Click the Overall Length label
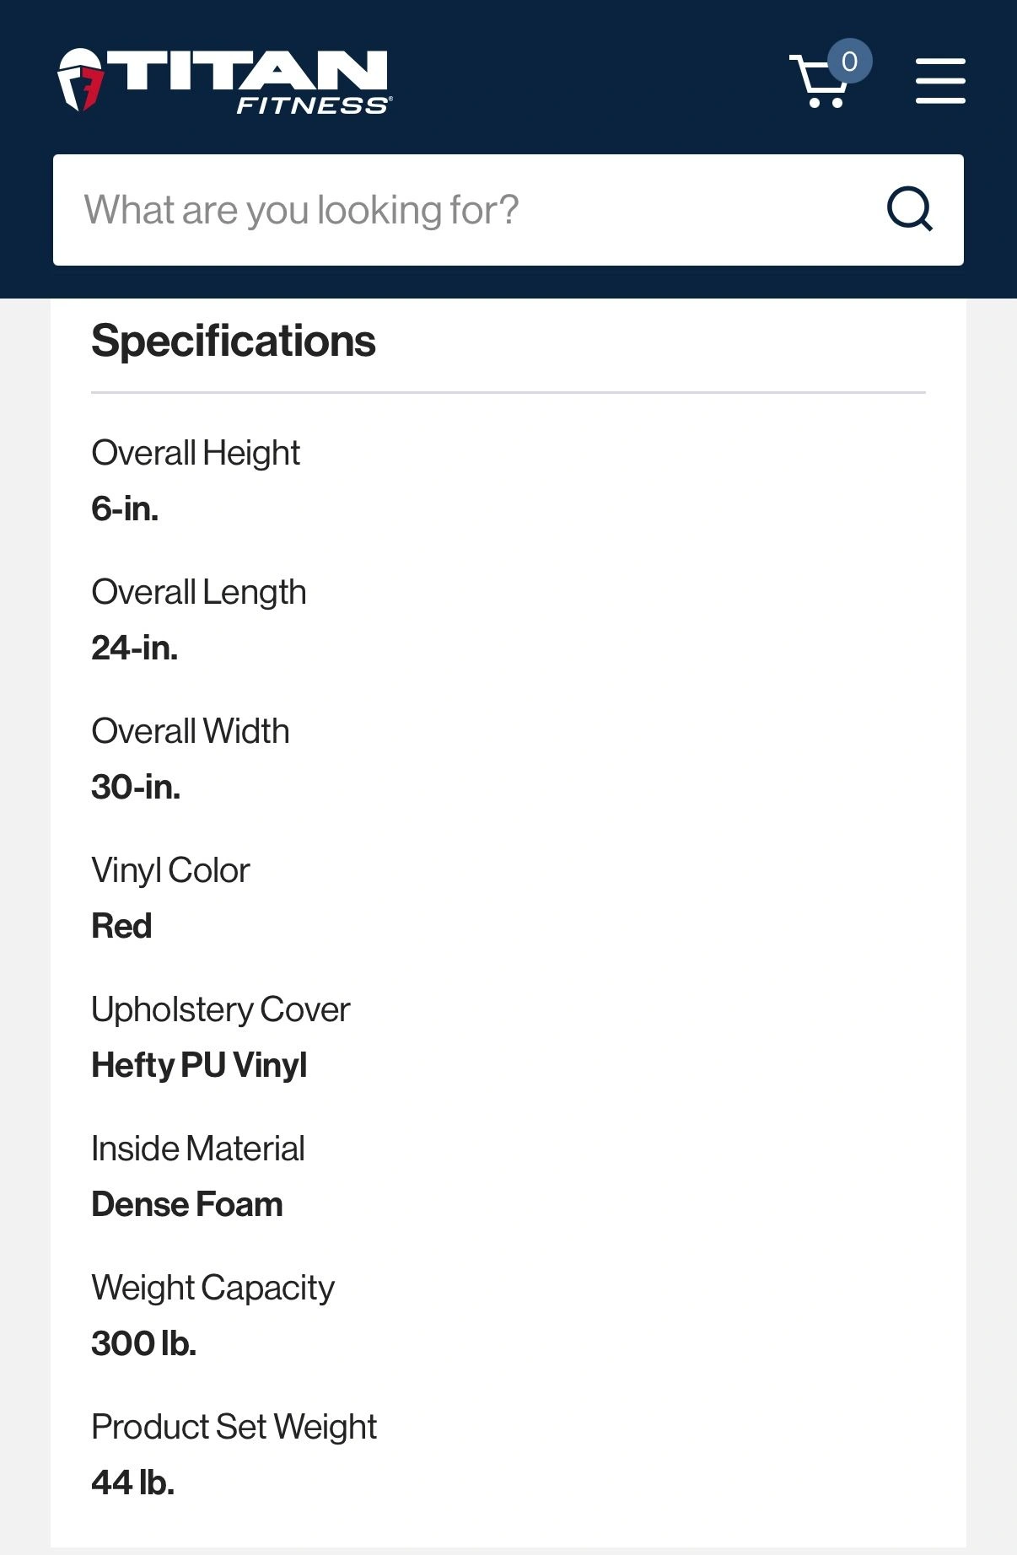Viewport: 1017px width, 1555px height. [x=199, y=592]
